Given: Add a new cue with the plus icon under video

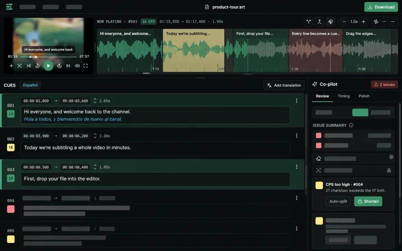Looking at the screenshot, I should point(11,66).
